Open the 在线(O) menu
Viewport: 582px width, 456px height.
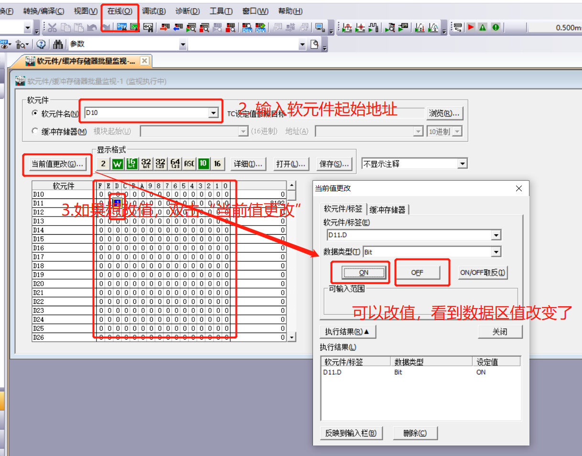click(x=120, y=11)
